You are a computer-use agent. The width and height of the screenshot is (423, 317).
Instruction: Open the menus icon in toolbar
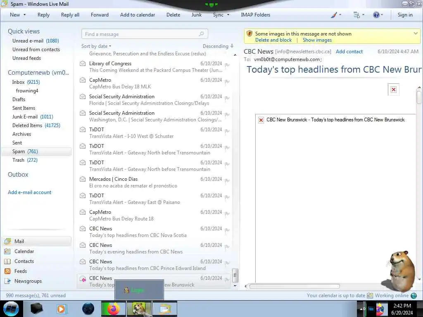(356, 15)
